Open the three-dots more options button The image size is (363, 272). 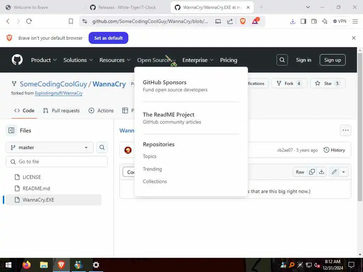(x=345, y=130)
